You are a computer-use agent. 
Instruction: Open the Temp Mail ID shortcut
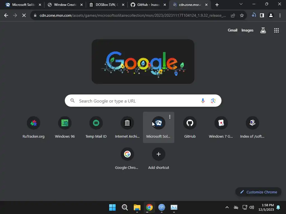96,127
